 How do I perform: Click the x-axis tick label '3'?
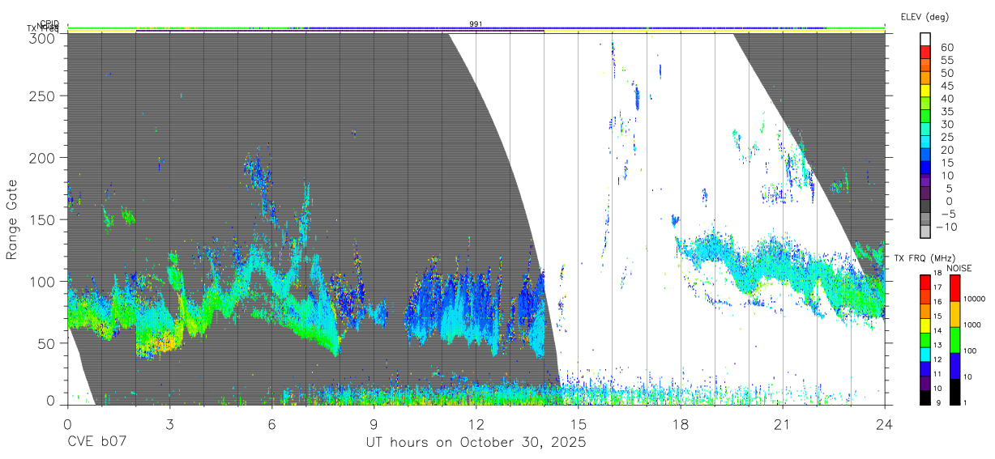[169, 424]
